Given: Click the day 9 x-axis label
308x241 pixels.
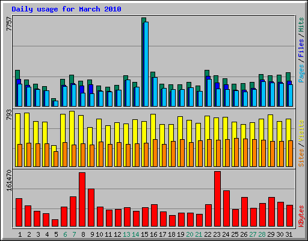Looking at the screenshot, I should [92, 234].
